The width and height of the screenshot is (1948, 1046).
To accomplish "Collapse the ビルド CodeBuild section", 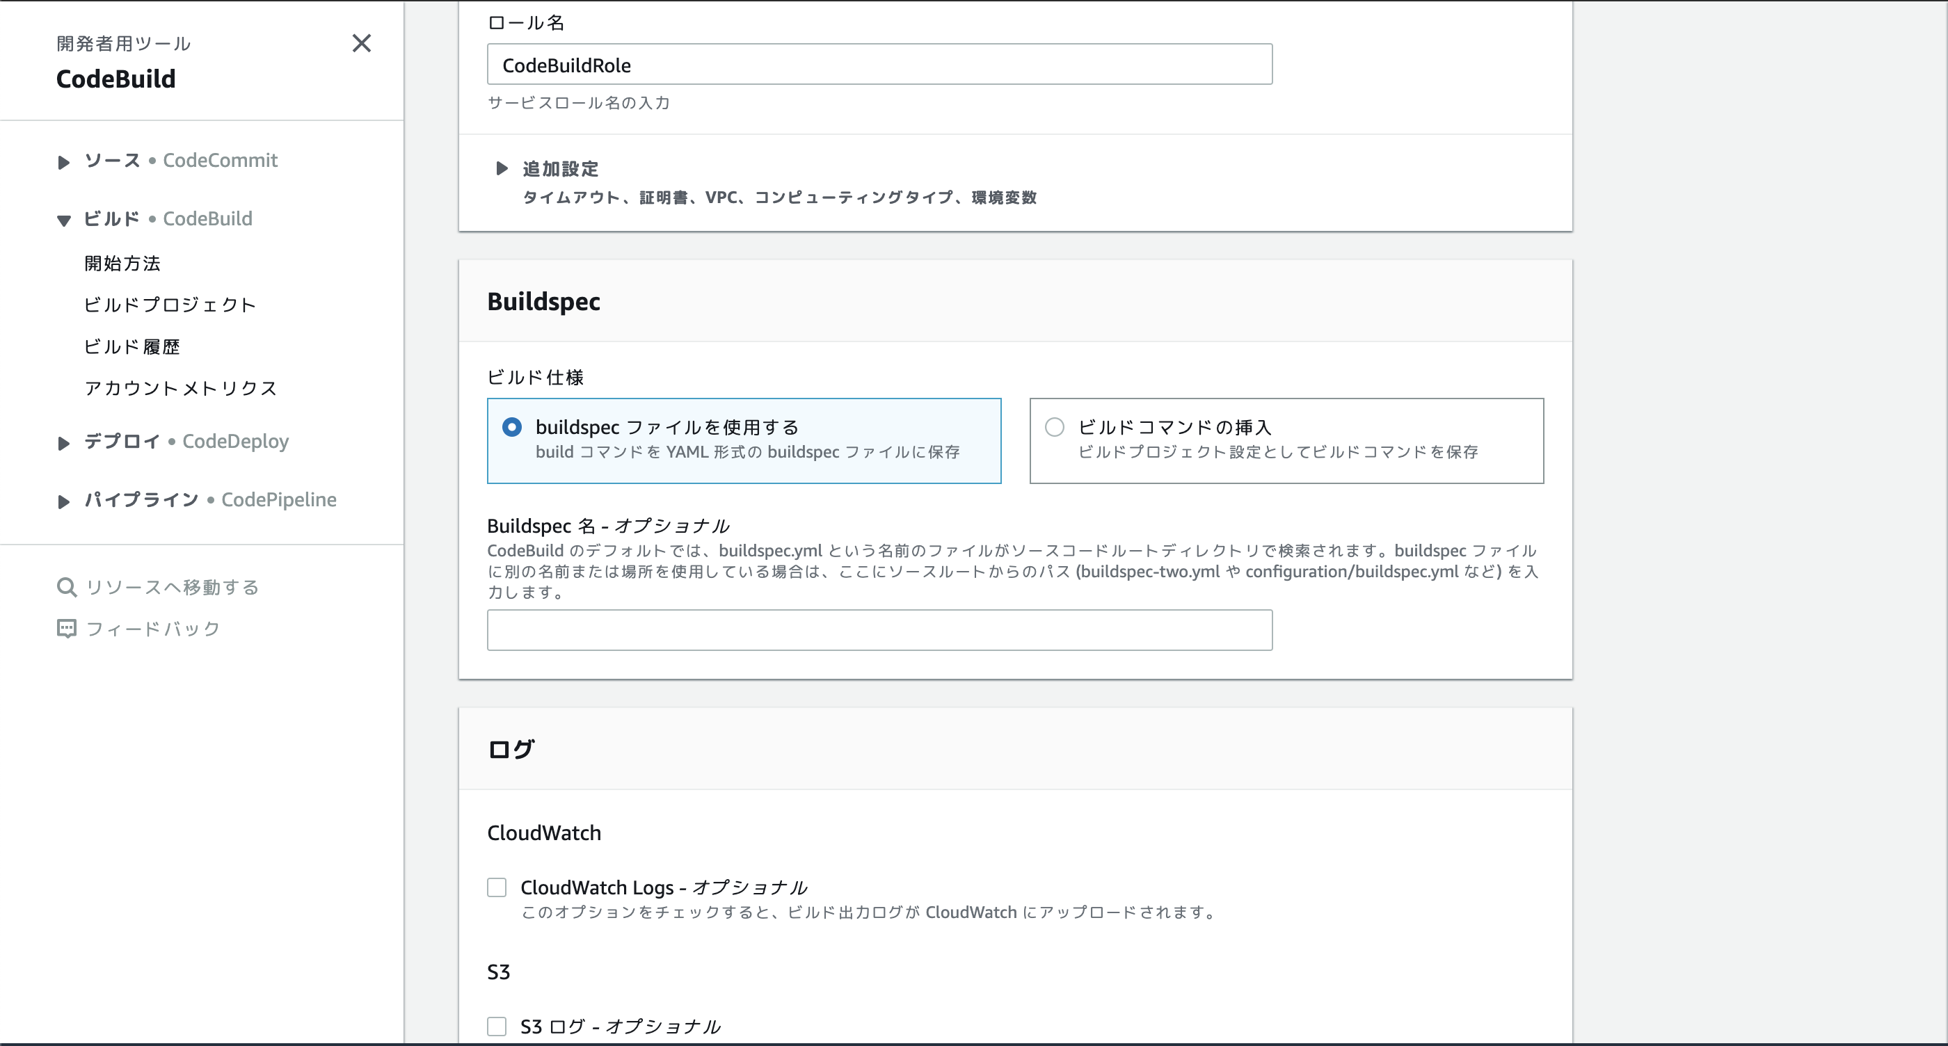I will click(x=63, y=220).
